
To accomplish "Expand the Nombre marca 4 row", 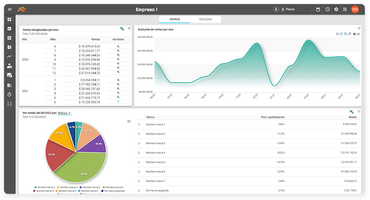I will pos(139,153).
